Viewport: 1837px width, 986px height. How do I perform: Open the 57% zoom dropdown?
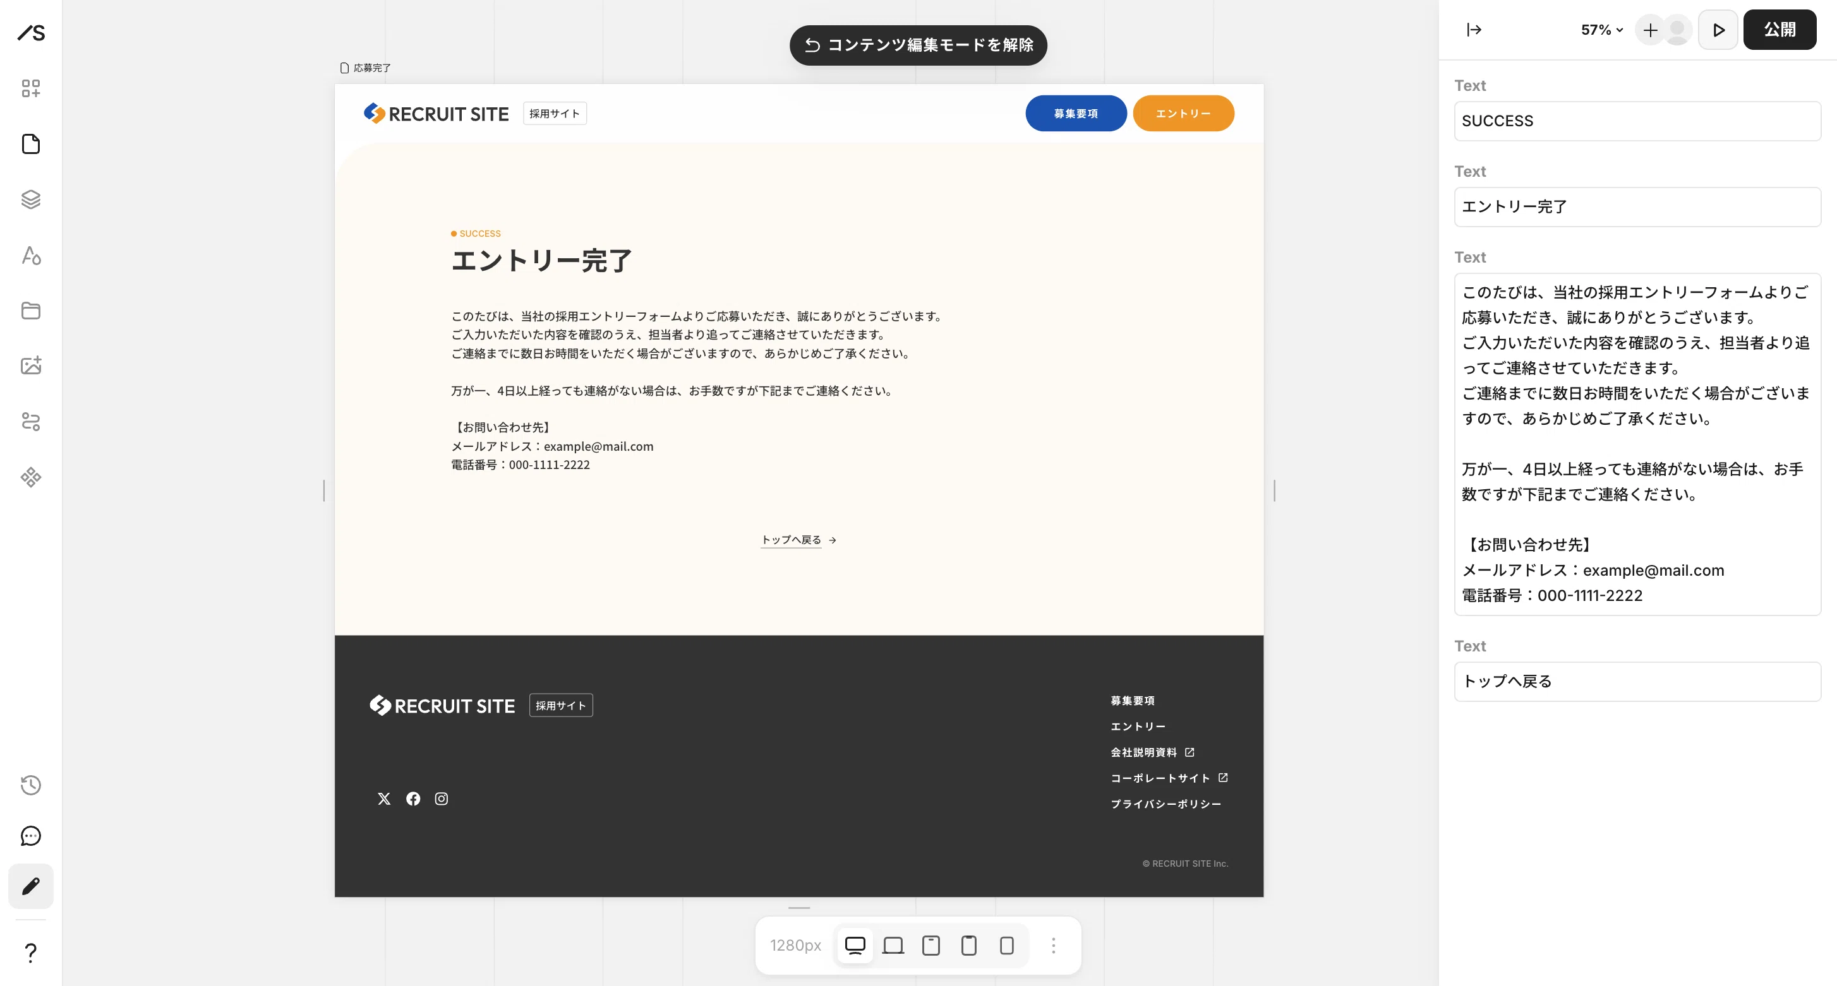point(1601,30)
